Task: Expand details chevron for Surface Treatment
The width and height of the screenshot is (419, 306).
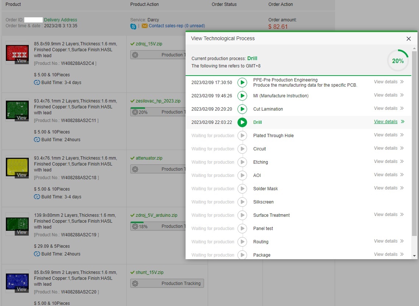Action: click(x=402, y=214)
